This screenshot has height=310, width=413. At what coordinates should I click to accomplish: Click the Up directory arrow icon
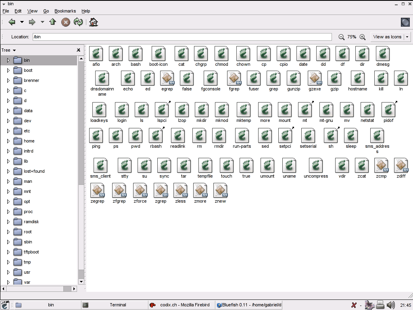(x=52, y=22)
